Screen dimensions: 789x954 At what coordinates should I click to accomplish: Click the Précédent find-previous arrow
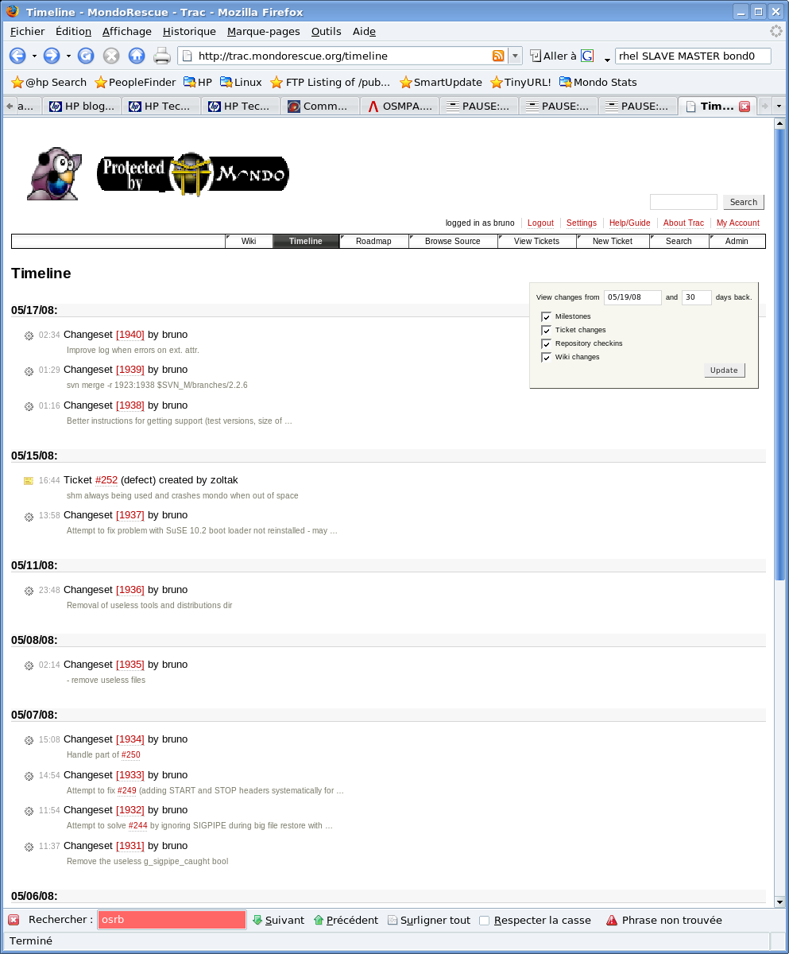click(x=319, y=920)
